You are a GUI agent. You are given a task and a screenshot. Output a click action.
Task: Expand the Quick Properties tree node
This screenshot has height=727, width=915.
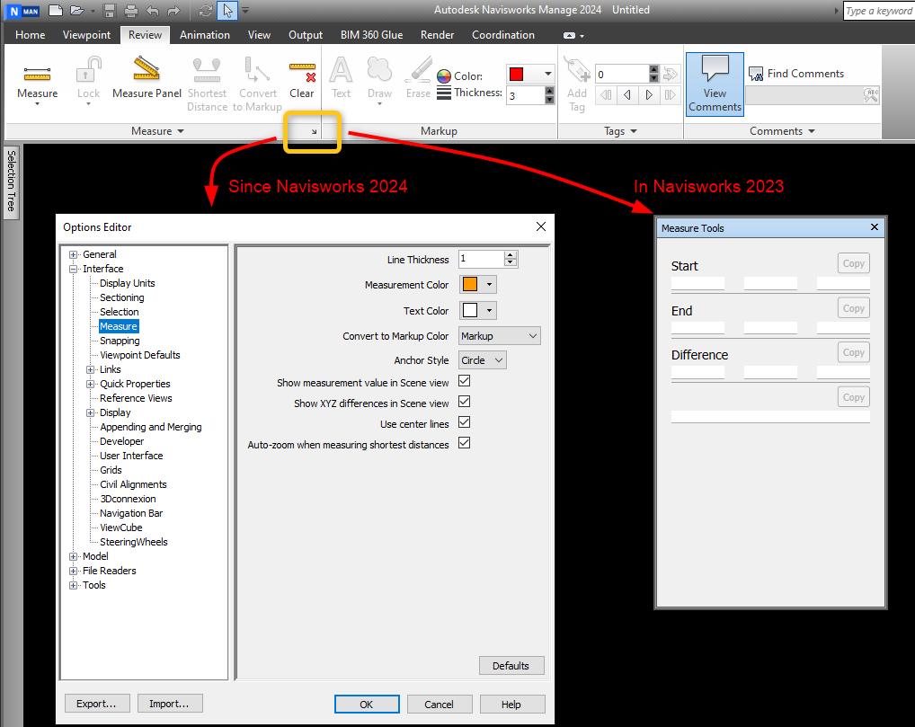tap(91, 384)
